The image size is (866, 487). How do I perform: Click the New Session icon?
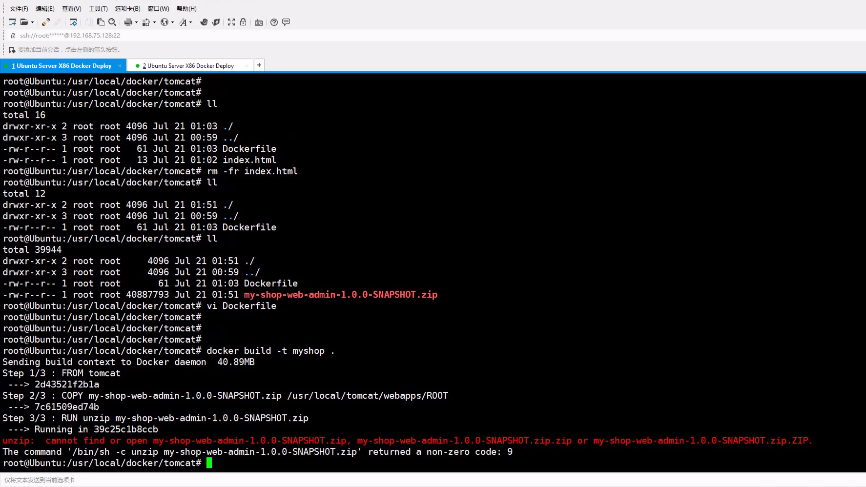[12, 22]
